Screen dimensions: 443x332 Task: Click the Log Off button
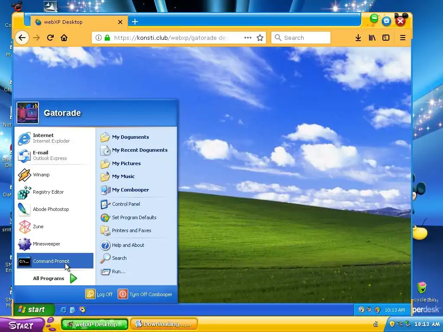coord(99,294)
